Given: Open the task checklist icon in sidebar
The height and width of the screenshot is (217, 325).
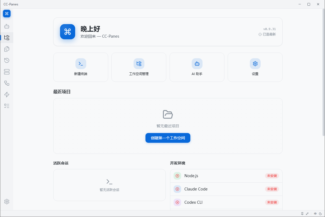Looking at the screenshot, I should (7, 106).
